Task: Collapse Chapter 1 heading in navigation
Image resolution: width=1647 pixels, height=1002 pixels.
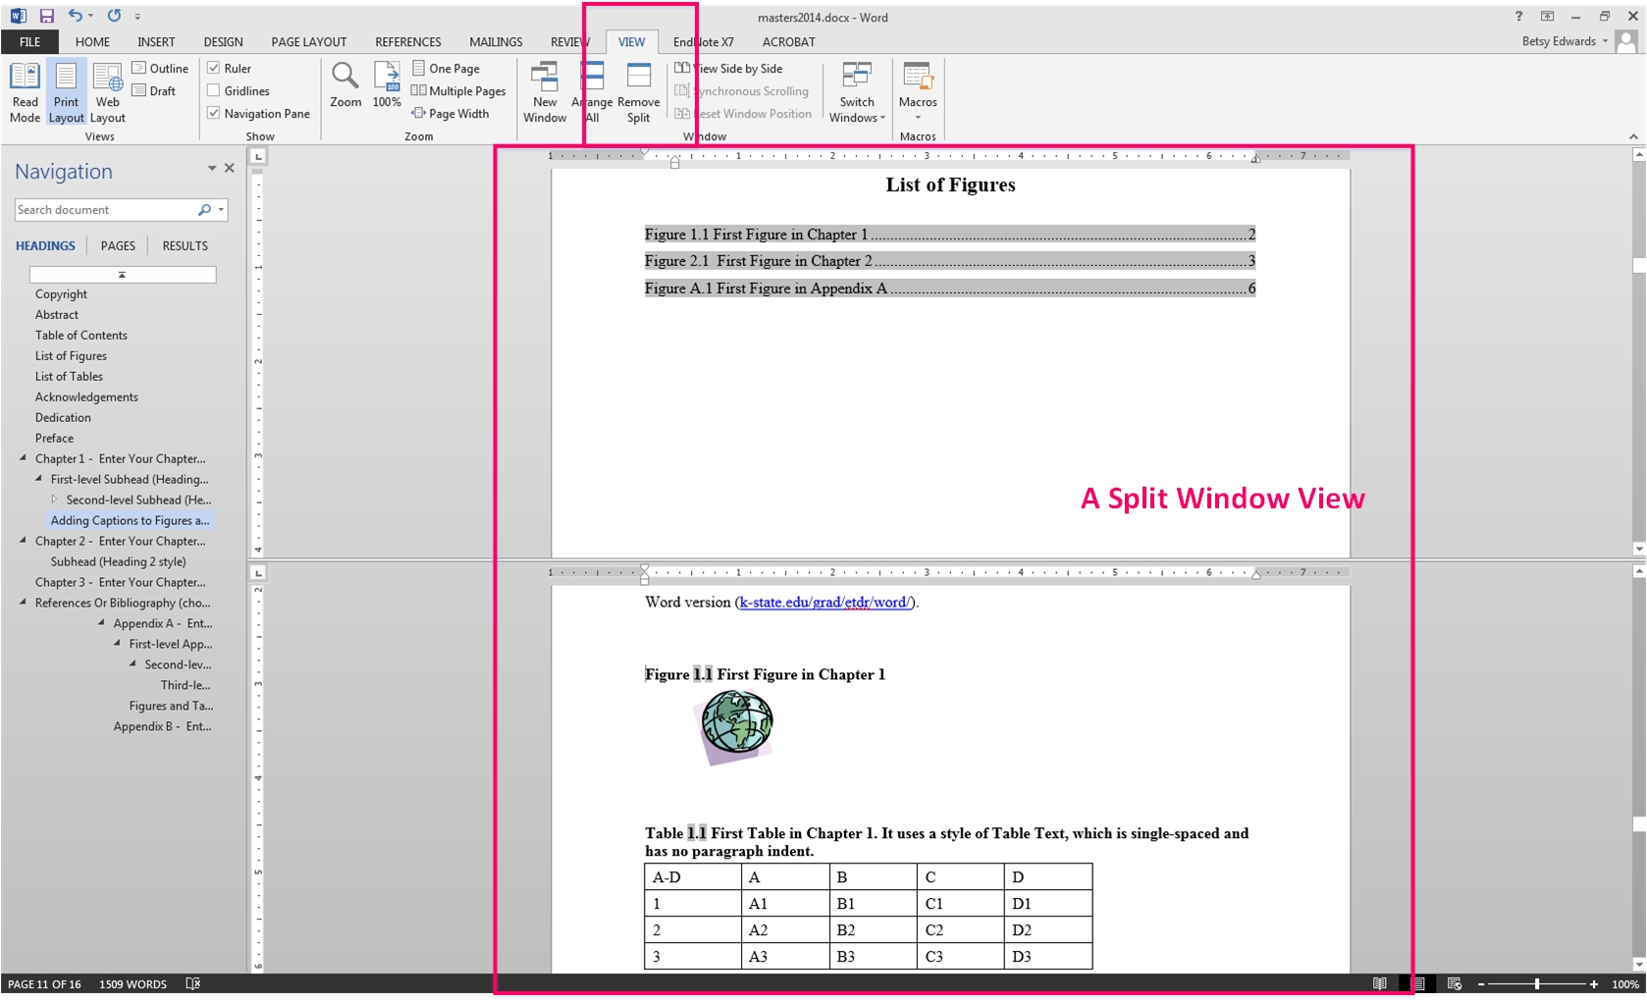Action: coord(24,458)
